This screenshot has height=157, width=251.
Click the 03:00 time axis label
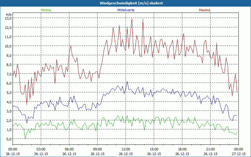coord(41,149)
